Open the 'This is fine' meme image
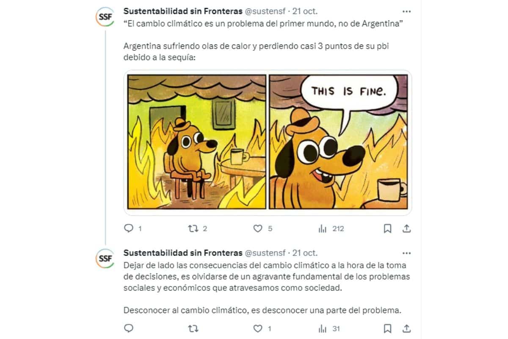The height and width of the screenshot is (339, 508). coord(268,142)
